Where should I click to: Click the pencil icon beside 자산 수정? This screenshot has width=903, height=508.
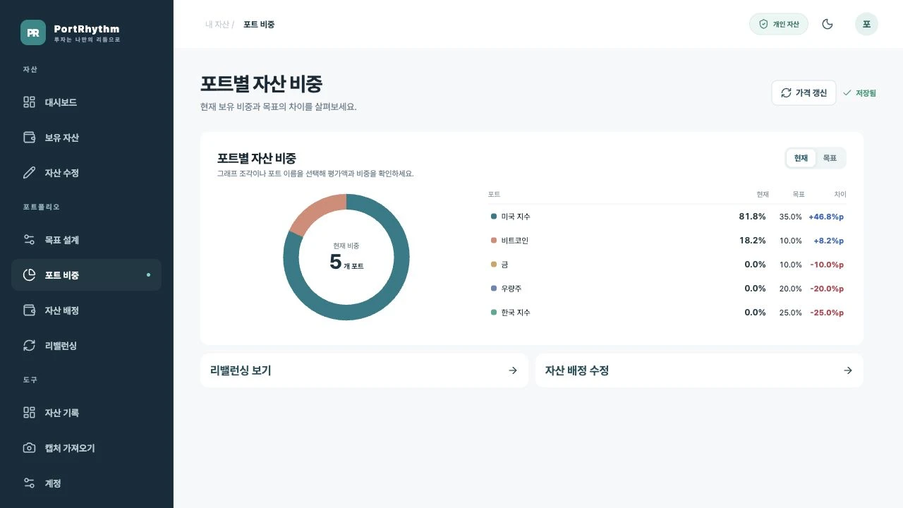tap(29, 173)
